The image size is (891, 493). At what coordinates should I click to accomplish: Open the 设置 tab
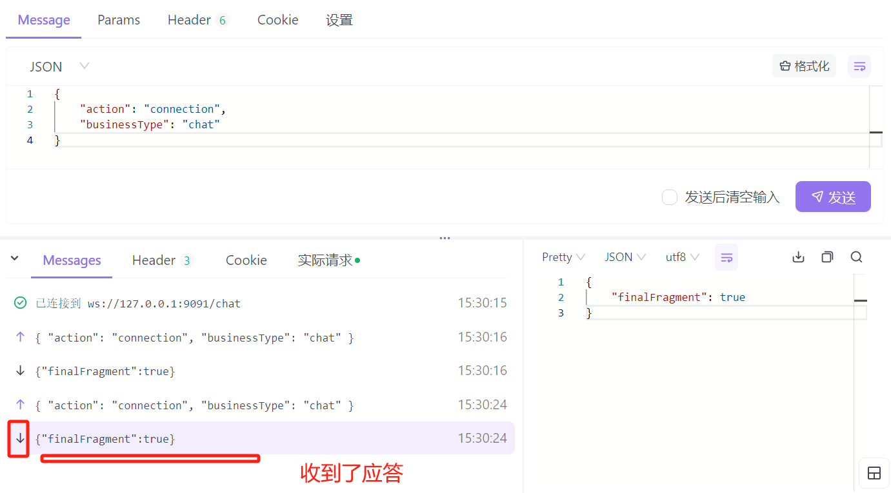pyautogui.click(x=339, y=20)
